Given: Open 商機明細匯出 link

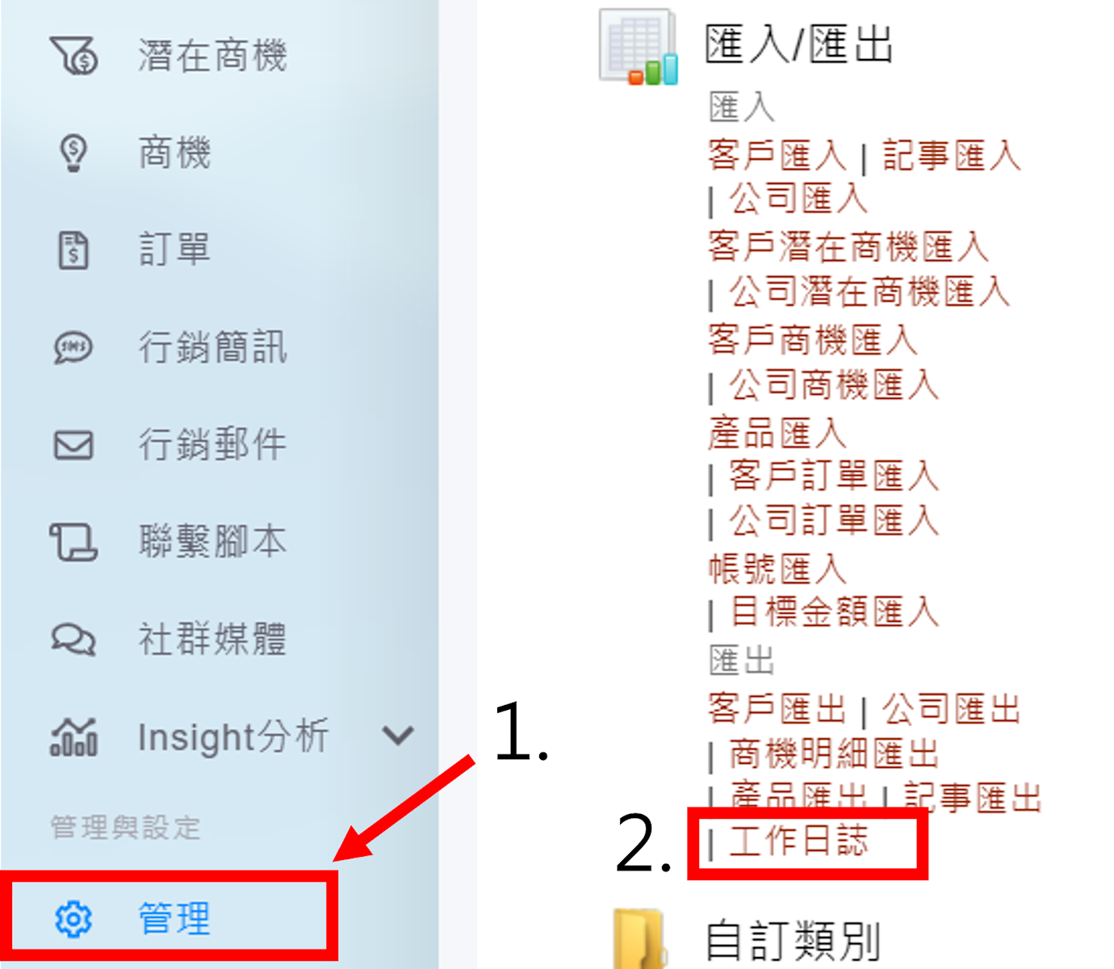Looking at the screenshot, I should tap(834, 754).
